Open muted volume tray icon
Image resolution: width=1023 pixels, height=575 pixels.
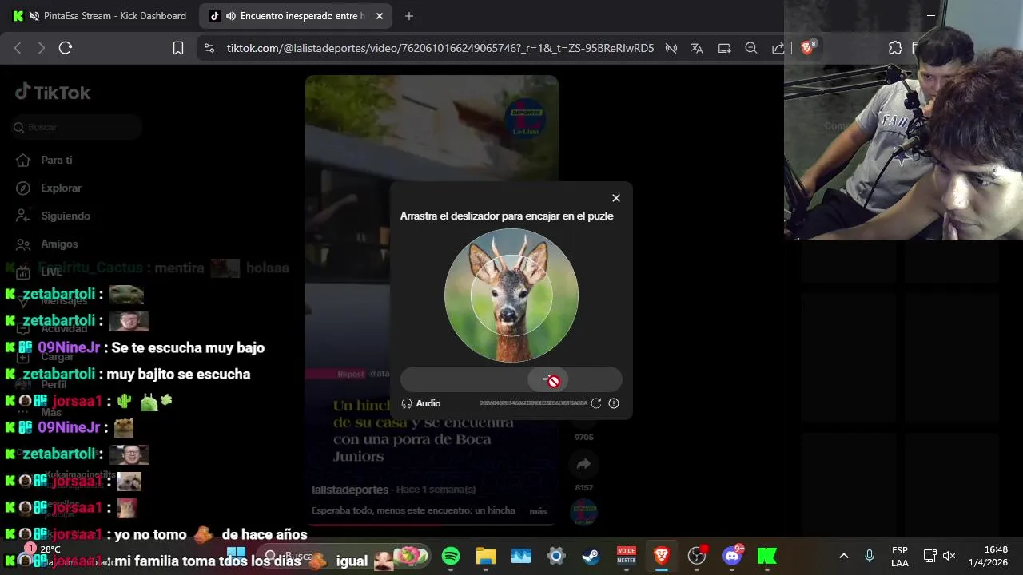click(949, 556)
